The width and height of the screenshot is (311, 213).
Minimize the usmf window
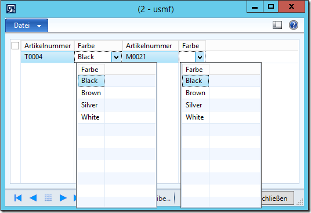[x=255, y=7]
